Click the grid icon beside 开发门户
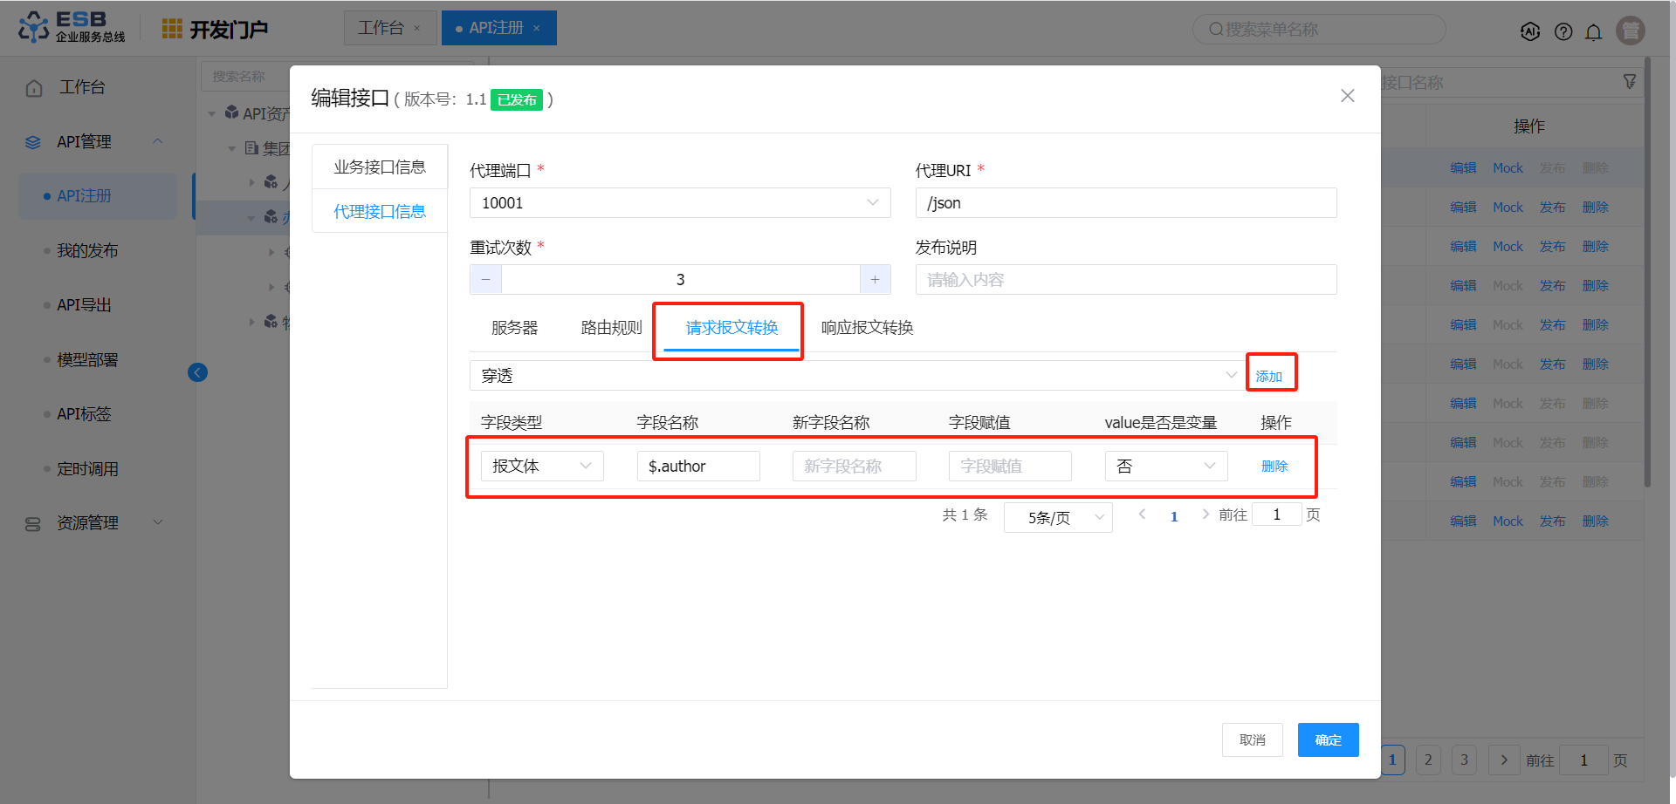The height and width of the screenshot is (804, 1676). click(x=172, y=29)
